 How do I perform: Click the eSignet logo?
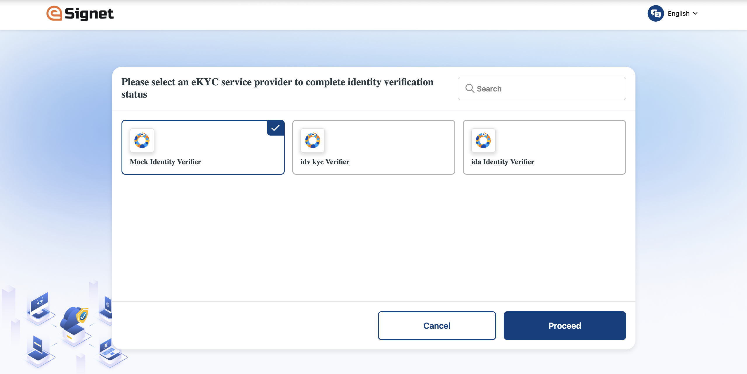click(x=55, y=13)
